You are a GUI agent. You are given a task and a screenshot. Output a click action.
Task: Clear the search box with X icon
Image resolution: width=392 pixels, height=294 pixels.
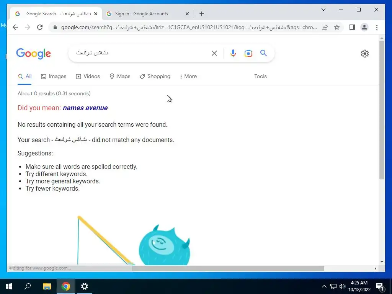(x=214, y=53)
